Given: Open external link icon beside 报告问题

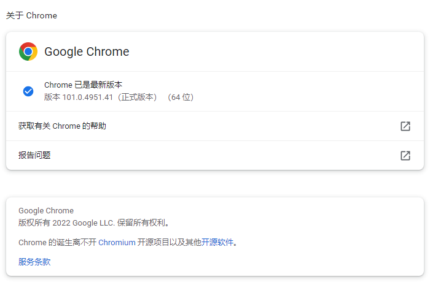Looking at the screenshot, I should point(405,156).
